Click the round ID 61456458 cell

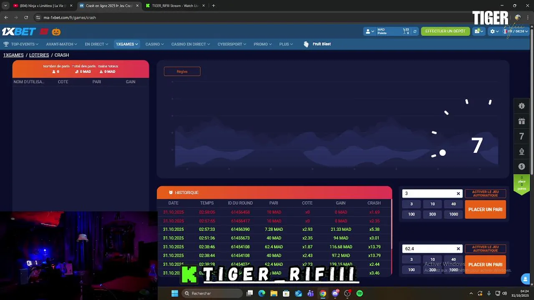[240, 212]
